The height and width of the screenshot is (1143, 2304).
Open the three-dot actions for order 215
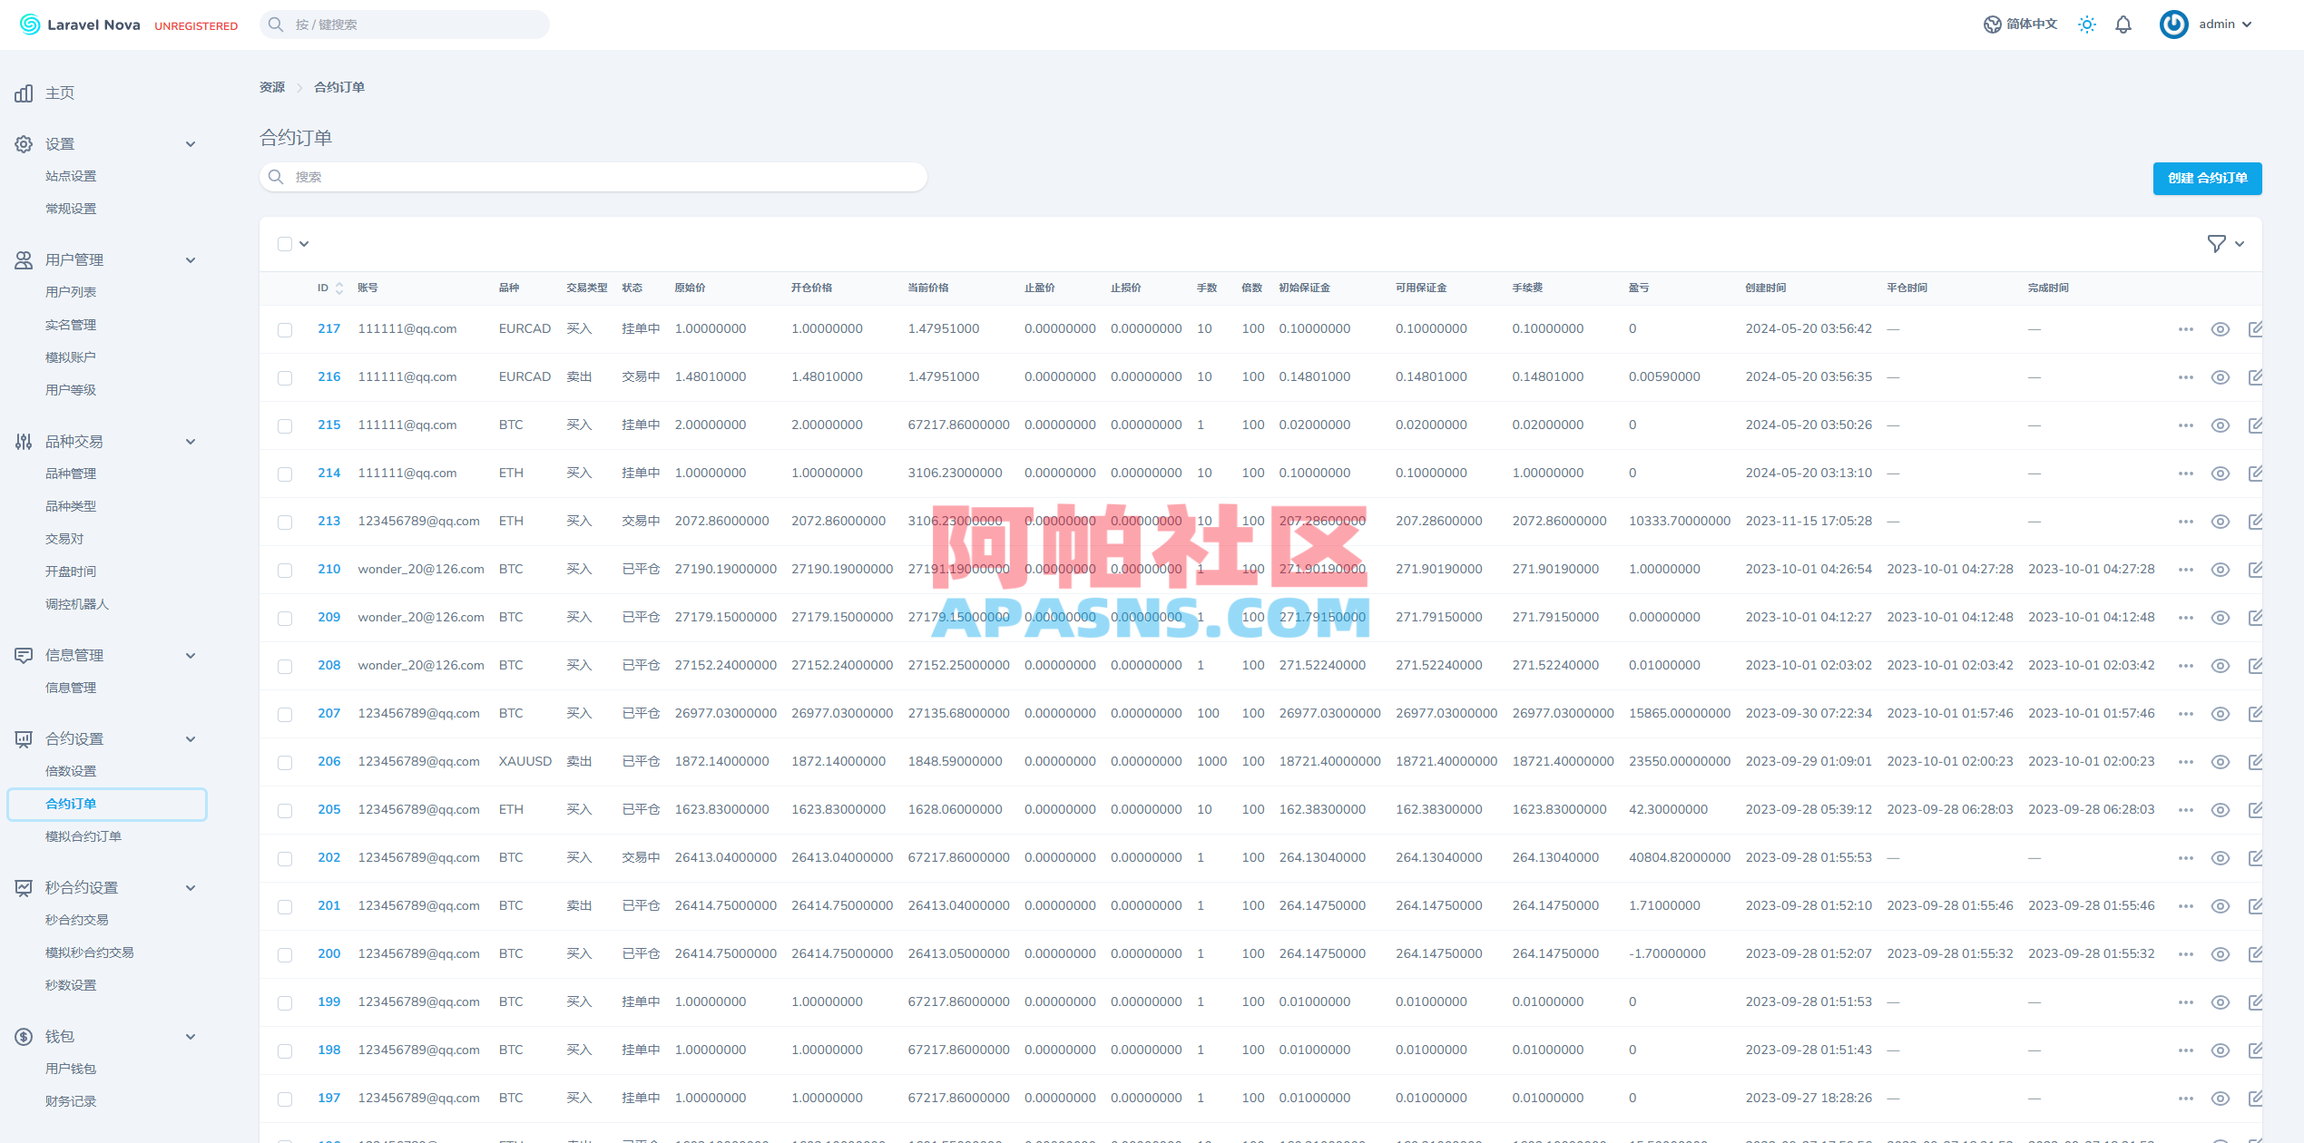(x=2186, y=425)
